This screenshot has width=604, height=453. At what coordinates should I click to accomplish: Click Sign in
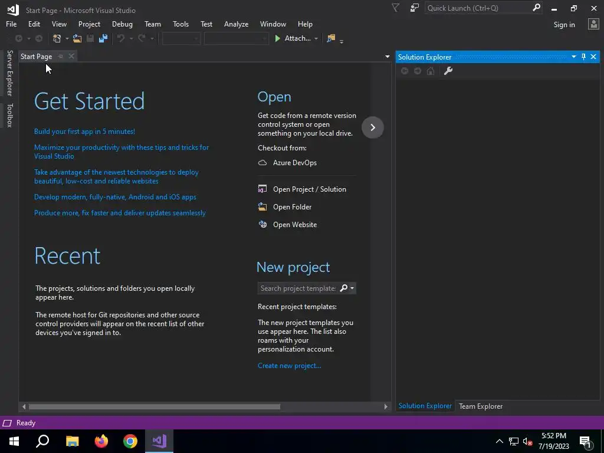click(x=564, y=25)
